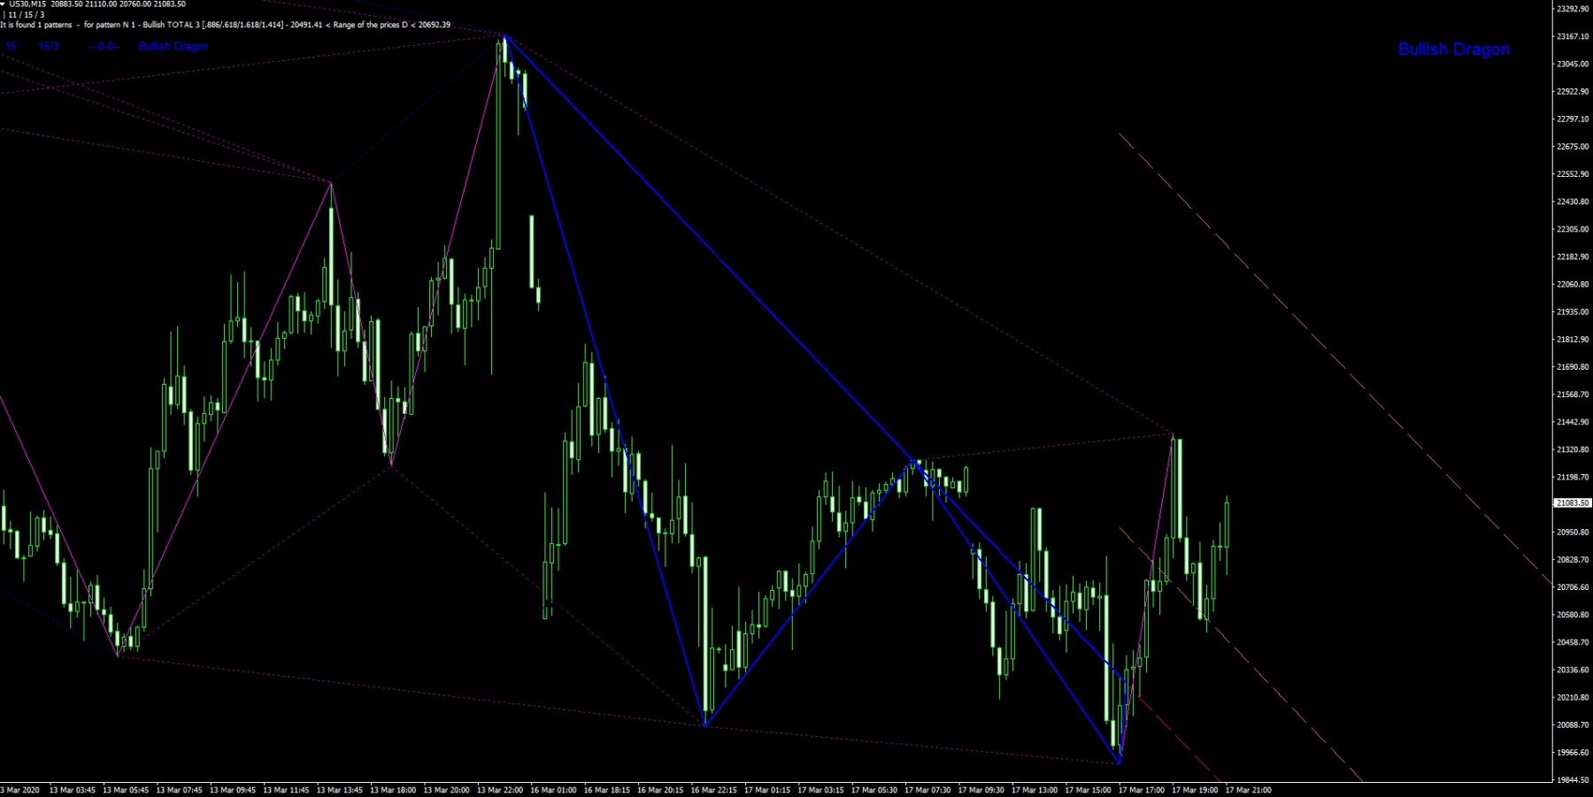
Task: Click the 'Bullish Dragon' label at top left
Action: tap(173, 46)
